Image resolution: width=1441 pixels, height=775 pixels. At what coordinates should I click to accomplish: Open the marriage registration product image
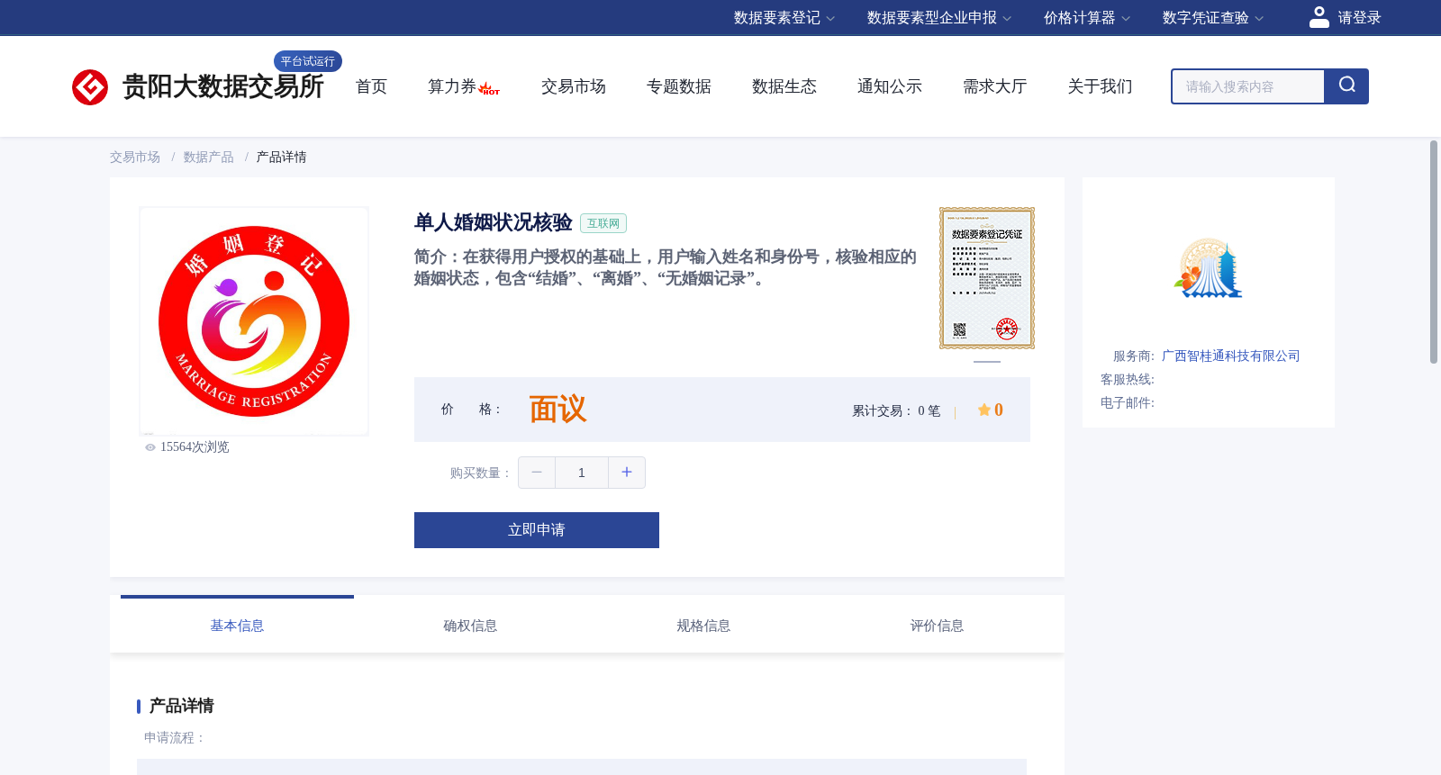point(254,321)
